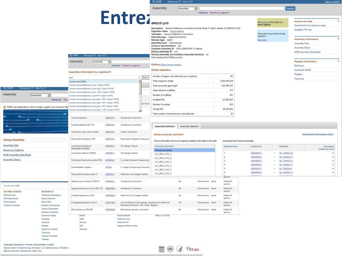Open Resources menu in organism browse window

(90, 56)
